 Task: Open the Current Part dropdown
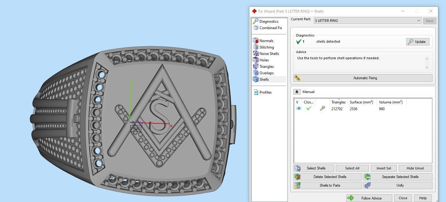pos(367,21)
